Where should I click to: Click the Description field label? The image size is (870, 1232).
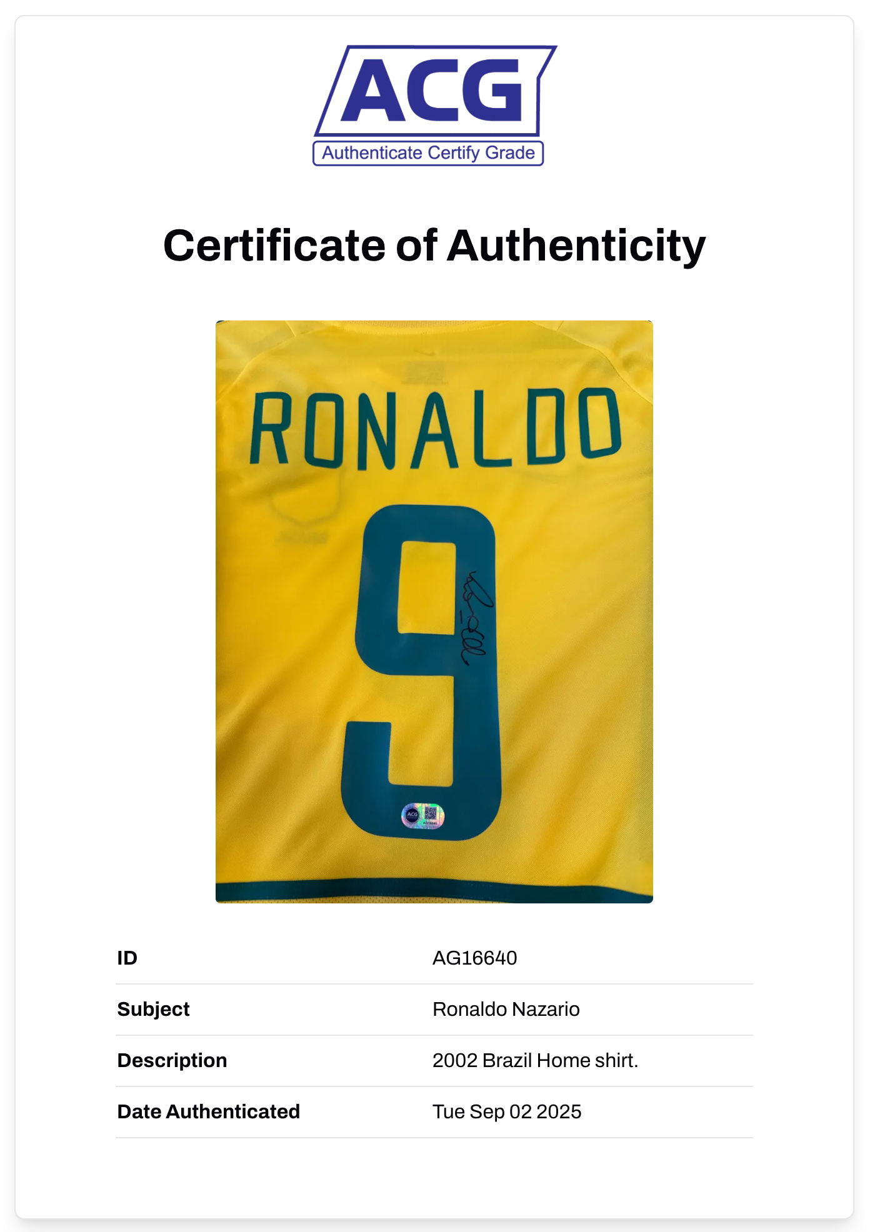[x=172, y=1060]
